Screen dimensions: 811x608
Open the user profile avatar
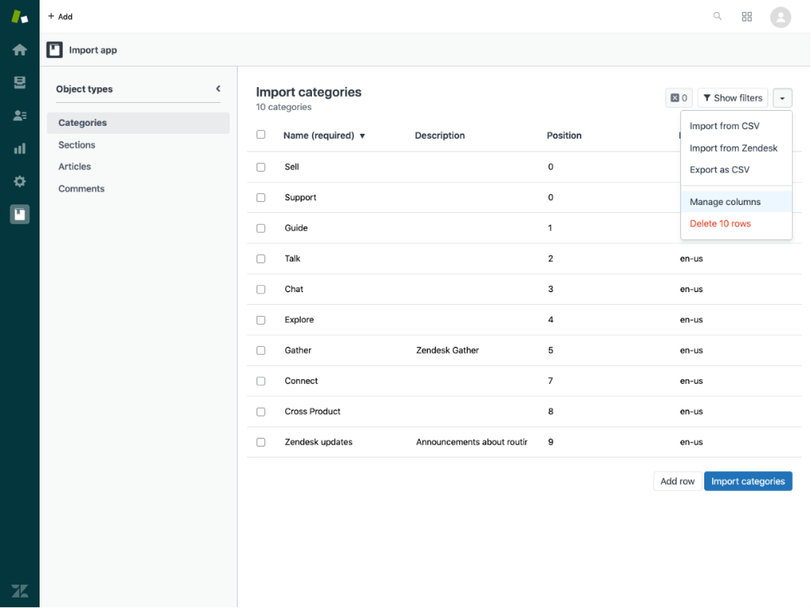(780, 16)
